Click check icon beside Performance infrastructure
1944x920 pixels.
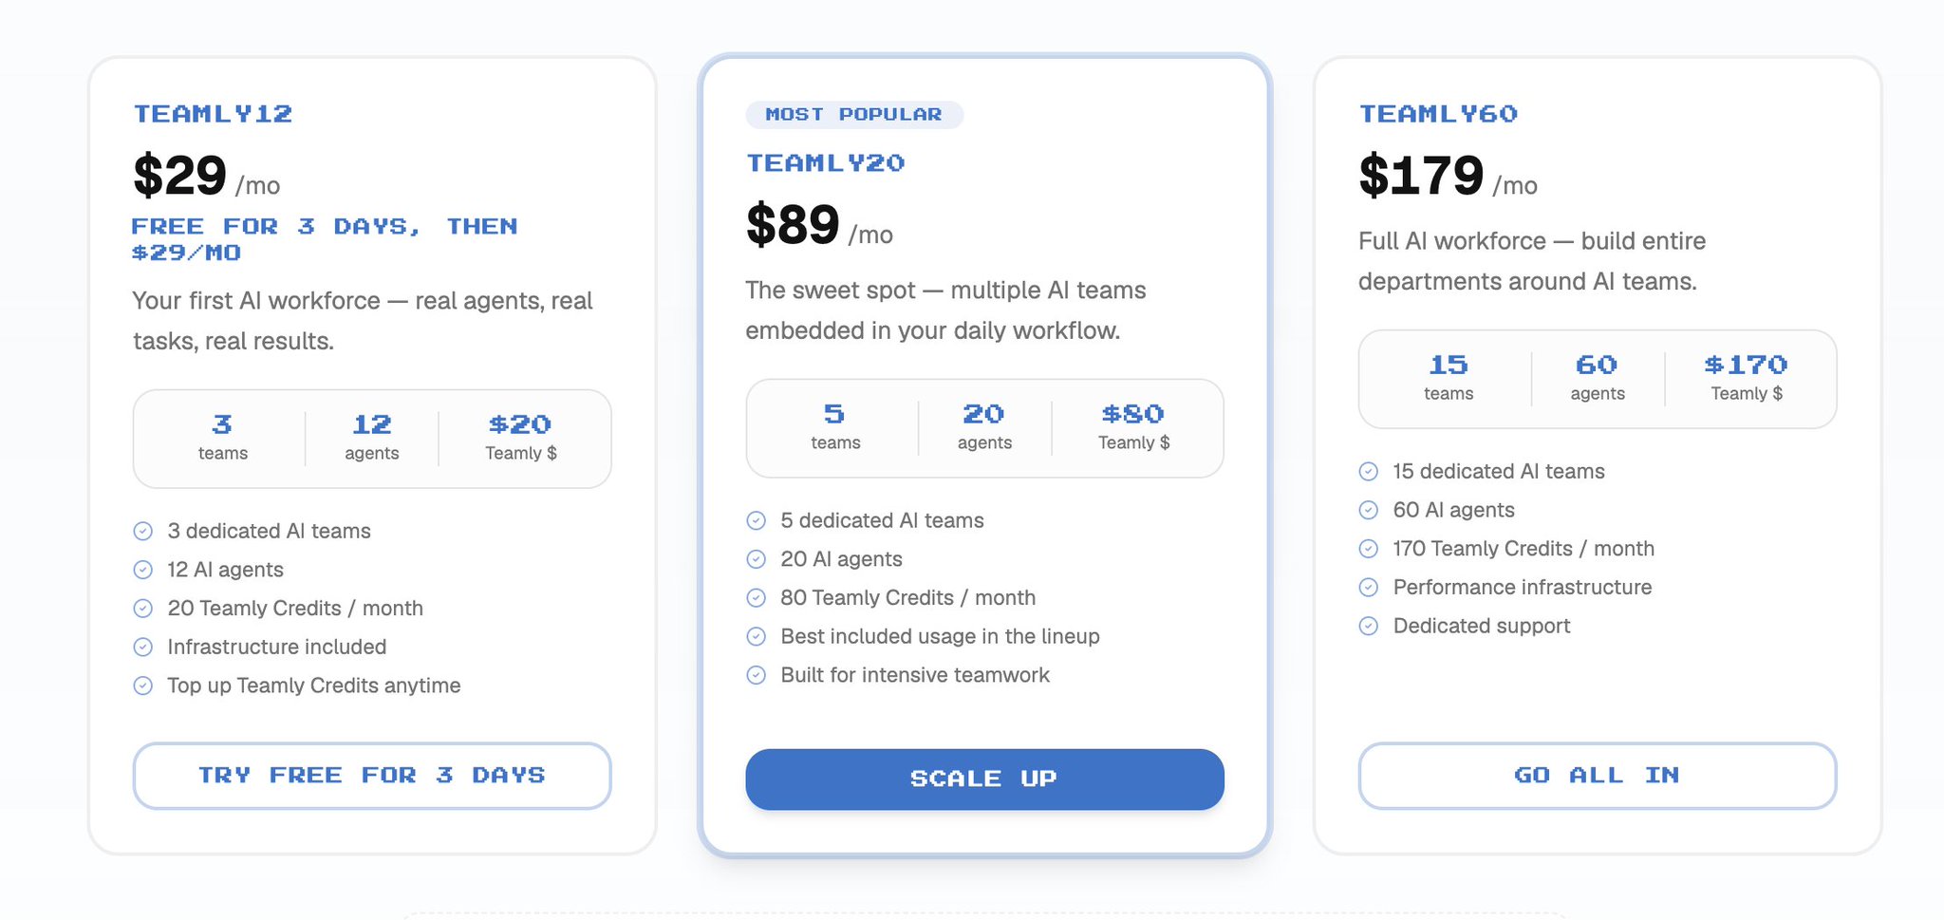(1369, 588)
